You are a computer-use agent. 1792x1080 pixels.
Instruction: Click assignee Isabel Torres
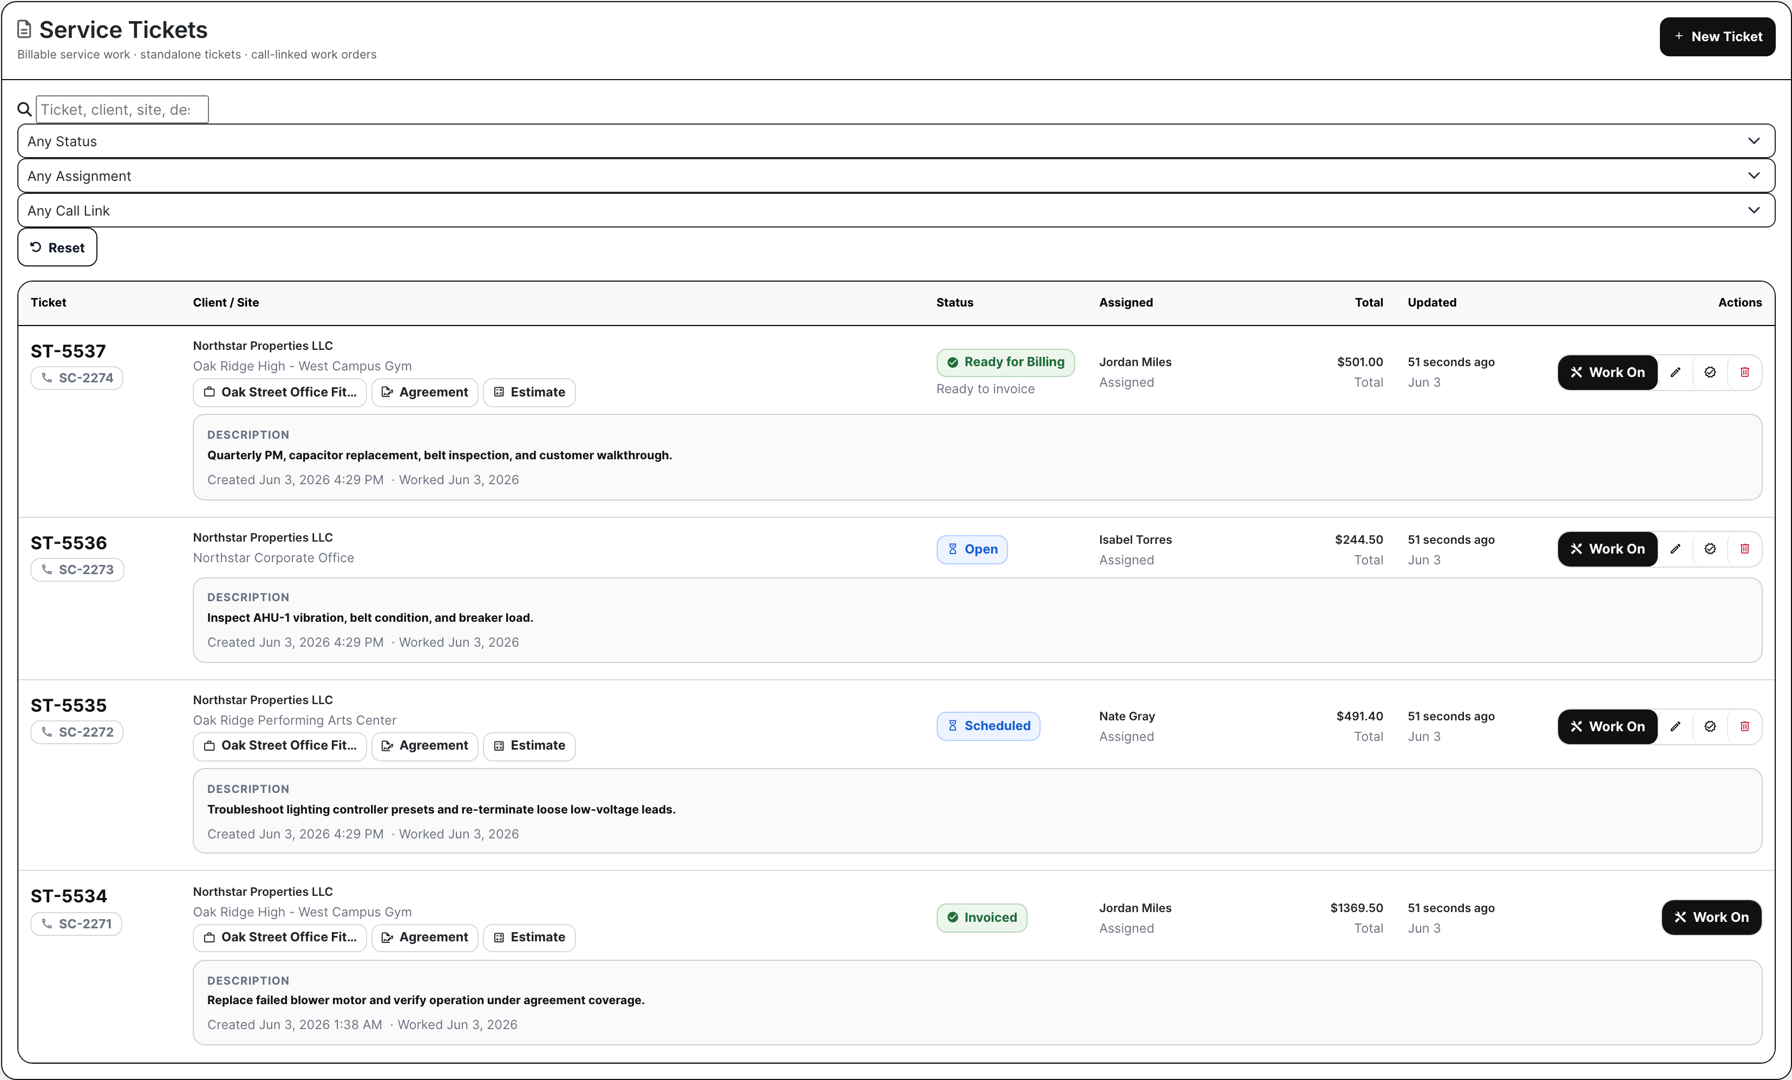tap(1135, 540)
